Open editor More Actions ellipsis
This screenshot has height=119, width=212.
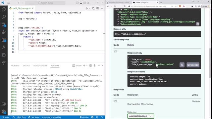(102, 8)
